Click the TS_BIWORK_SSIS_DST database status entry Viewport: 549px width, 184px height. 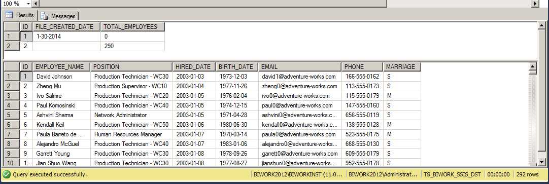pos(453,174)
